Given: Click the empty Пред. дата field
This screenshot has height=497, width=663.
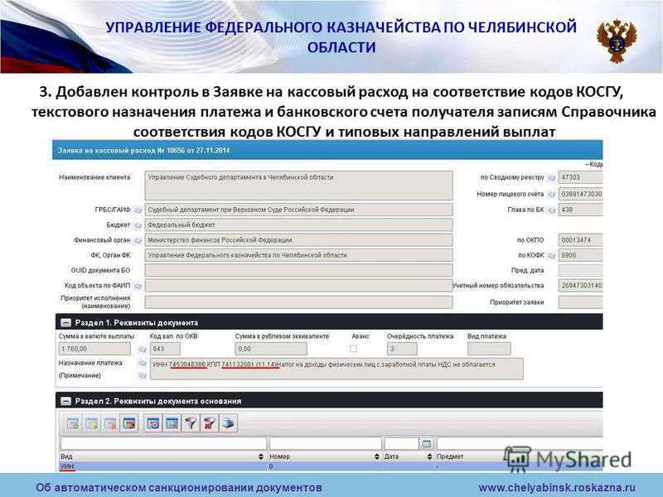Looking at the screenshot, I should [581, 271].
